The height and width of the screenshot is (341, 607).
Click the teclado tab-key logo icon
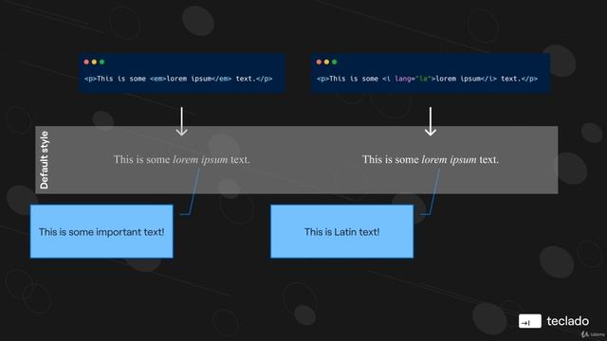[530, 321]
